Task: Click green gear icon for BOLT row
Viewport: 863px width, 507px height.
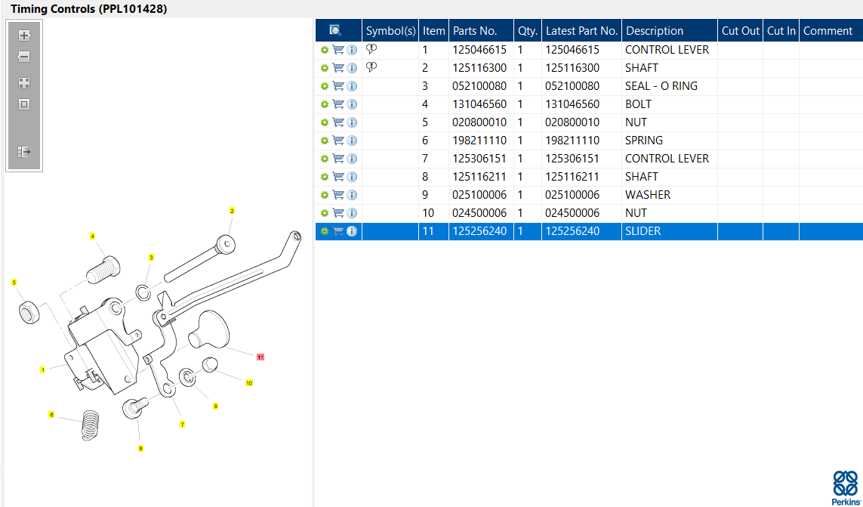Action: [x=325, y=104]
